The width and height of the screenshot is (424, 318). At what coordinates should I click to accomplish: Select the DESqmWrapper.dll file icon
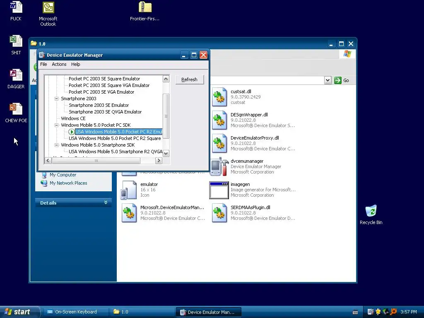tap(219, 120)
